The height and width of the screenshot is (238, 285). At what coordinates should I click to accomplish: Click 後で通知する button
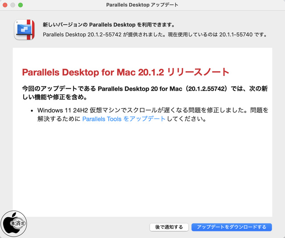click(169, 227)
